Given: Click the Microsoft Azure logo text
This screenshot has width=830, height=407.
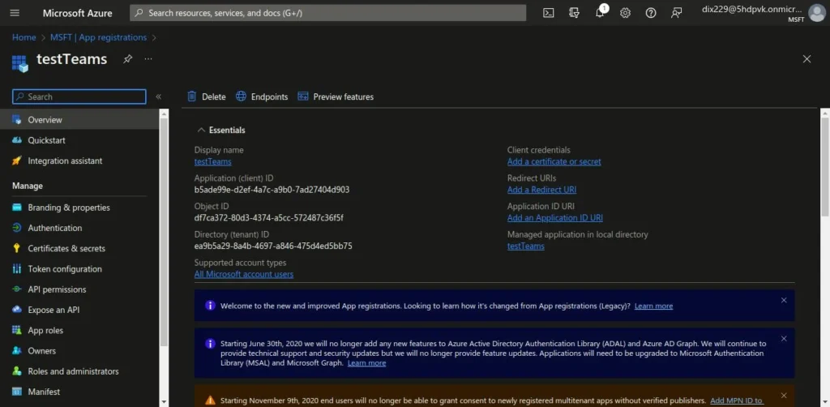Looking at the screenshot, I should click(77, 13).
